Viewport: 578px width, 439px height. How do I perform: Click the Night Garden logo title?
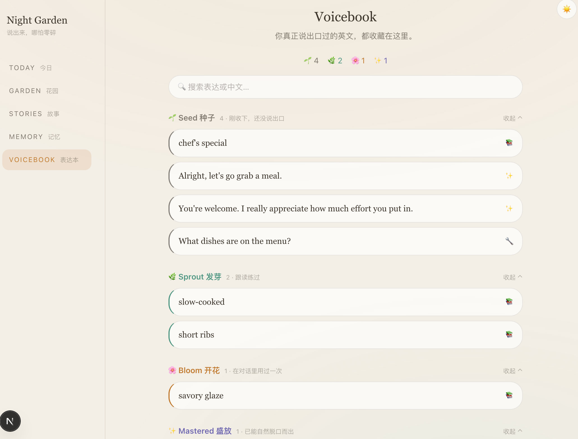click(37, 20)
